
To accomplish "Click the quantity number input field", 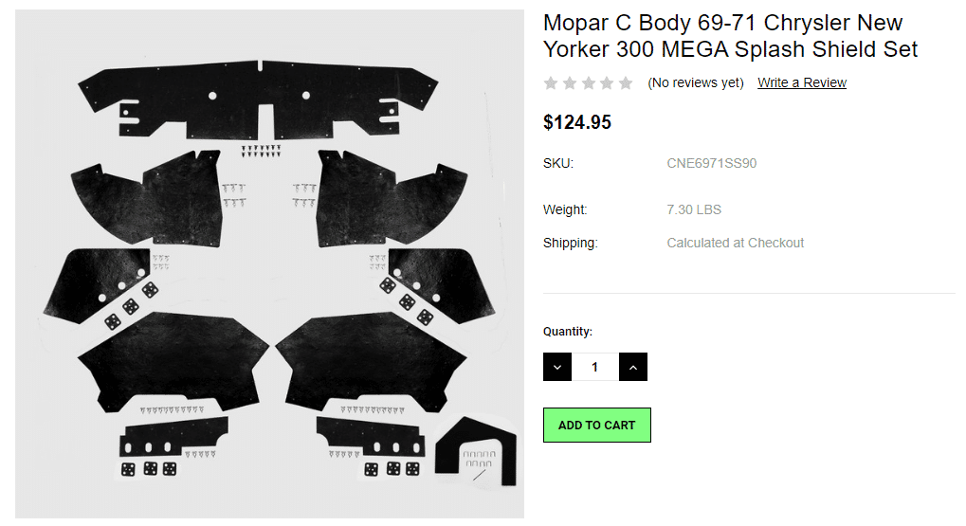I will tap(595, 367).
